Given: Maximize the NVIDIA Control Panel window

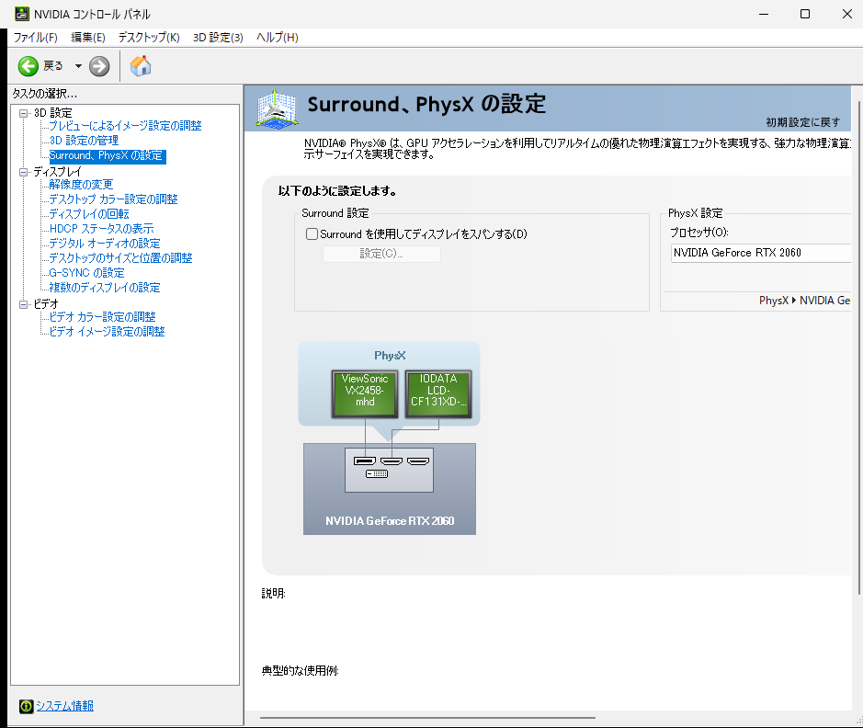Looking at the screenshot, I should pyautogui.click(x=805, y=14).
